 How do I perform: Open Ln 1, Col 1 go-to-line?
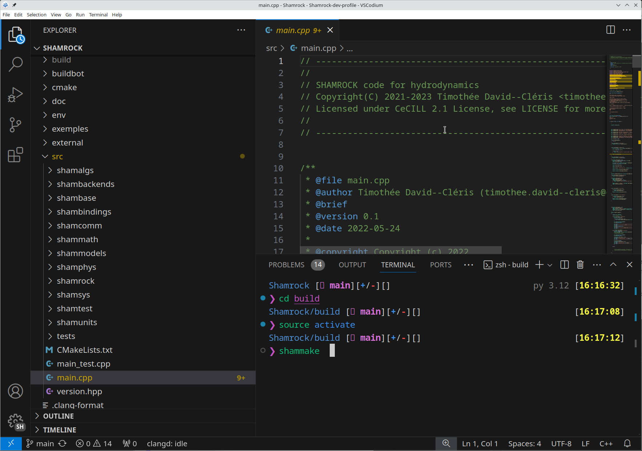(480, 444)
